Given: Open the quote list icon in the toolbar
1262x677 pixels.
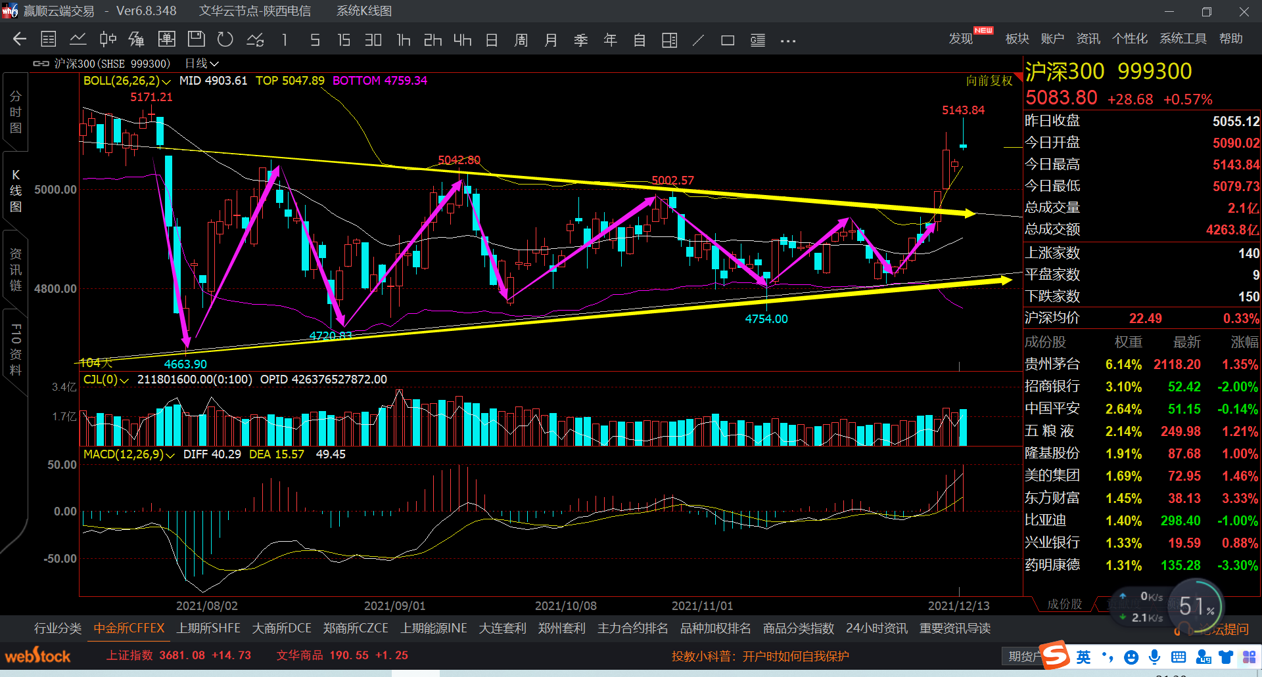Looking at the screenshot, I should pyautogui.click(x=49, y=39).
